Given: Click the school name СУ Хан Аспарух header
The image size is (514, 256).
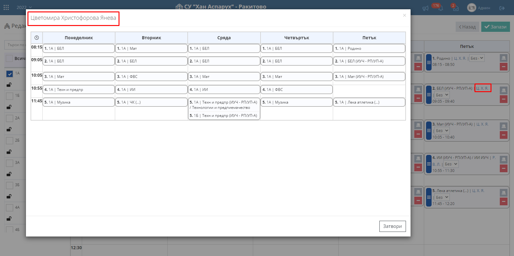Looking at the screenshot, I should 221,7.
